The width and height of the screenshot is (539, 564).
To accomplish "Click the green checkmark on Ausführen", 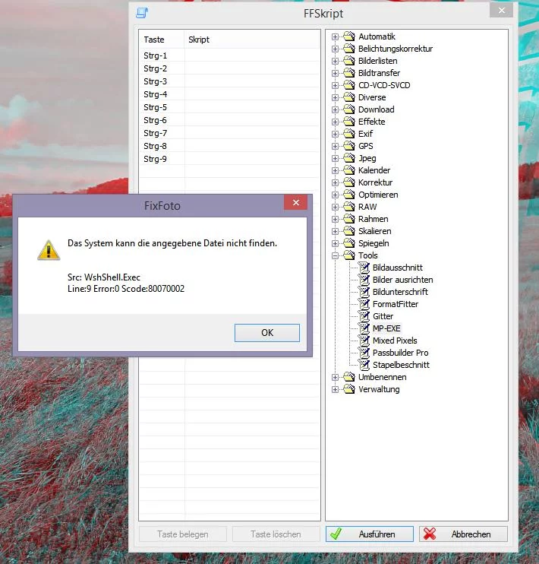I will (x=336, y=534).
